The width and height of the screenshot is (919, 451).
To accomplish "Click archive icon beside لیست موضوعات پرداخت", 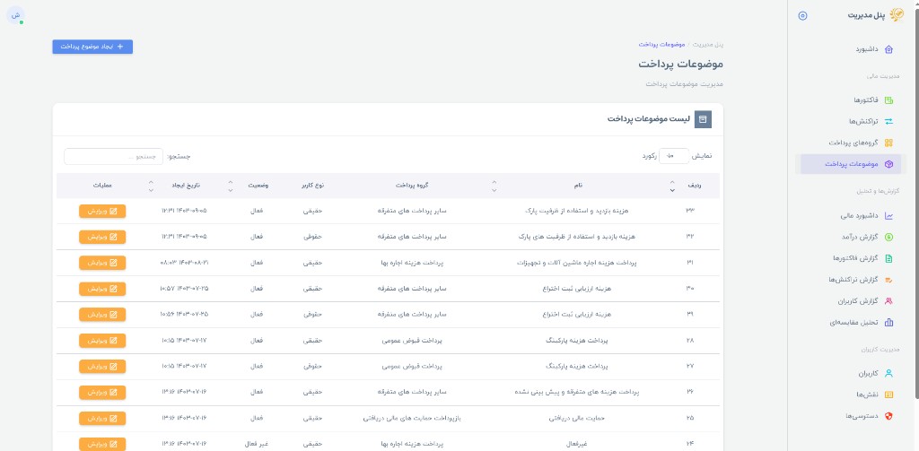I will tap(703, 119).
